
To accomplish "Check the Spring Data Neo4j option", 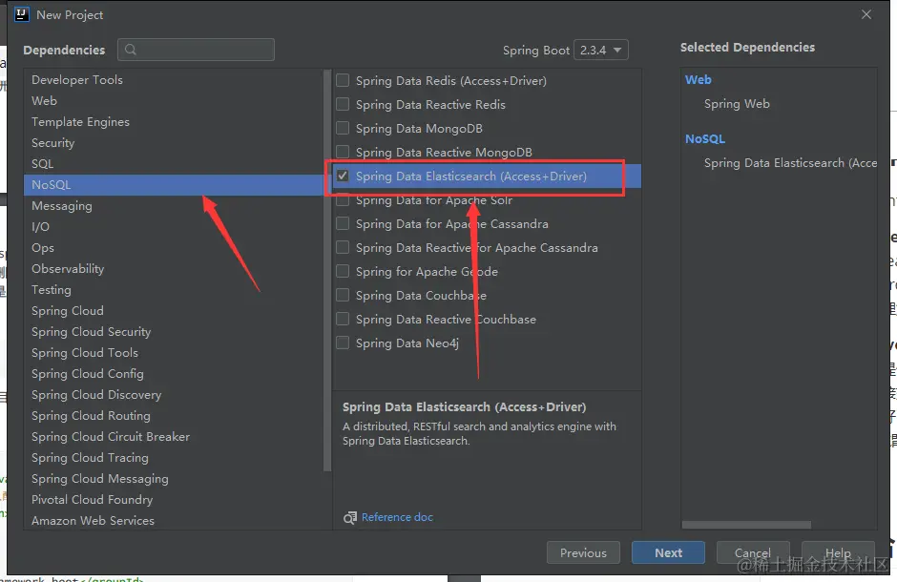I will click(343, 343).
